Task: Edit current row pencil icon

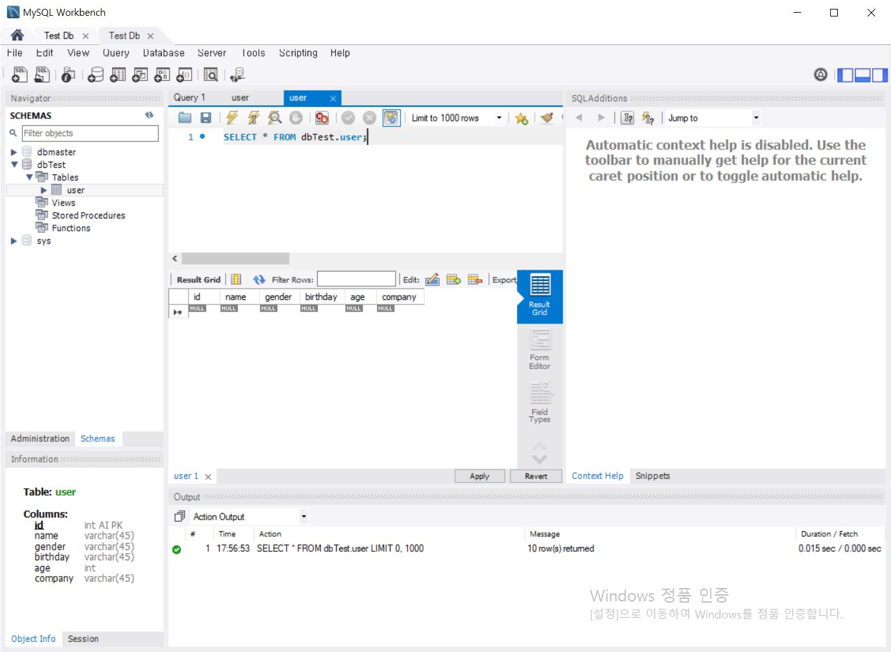Action: [432, 279]
